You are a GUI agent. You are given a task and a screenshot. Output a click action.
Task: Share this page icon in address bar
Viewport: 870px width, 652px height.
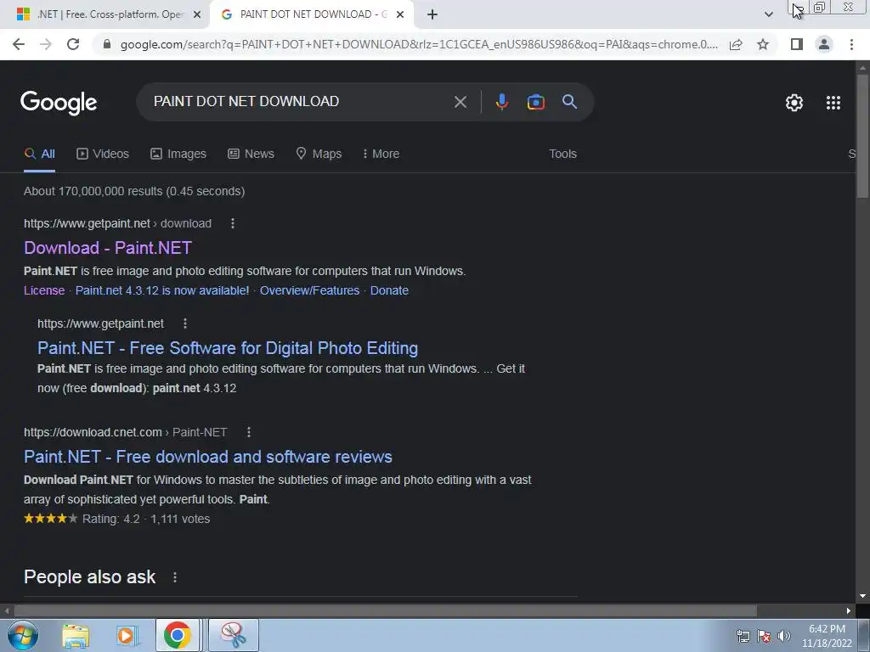click(x=736, y=44)
